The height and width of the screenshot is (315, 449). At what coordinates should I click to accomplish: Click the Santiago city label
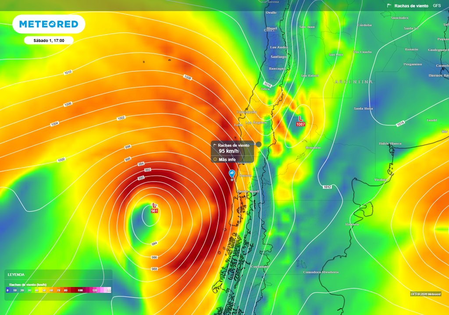click(x=278, y=57)
